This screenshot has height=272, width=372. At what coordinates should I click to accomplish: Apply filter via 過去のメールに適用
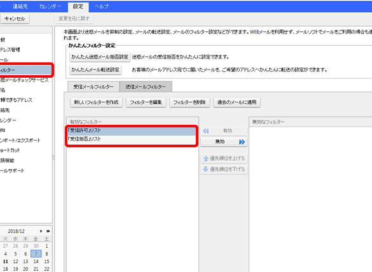pyautogui.click(x=237, y=103)
